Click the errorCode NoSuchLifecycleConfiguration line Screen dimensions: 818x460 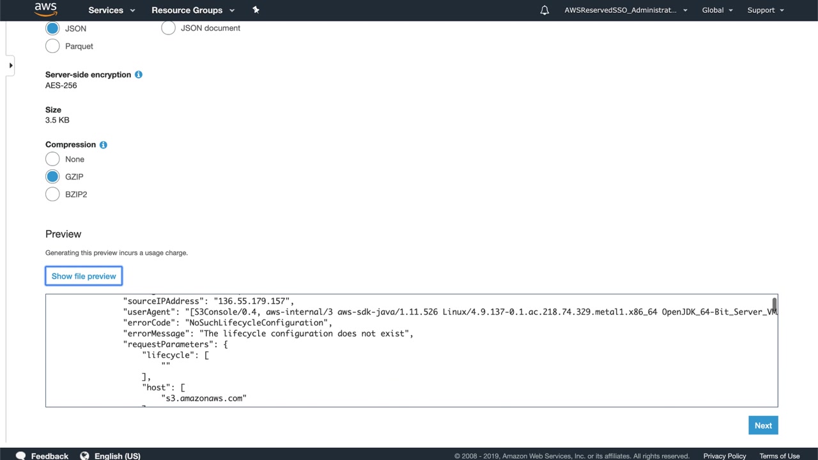tap(228, 323)
